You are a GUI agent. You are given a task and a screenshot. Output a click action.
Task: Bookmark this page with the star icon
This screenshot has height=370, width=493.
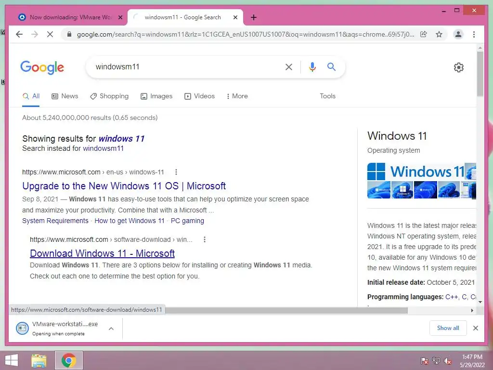pos(439,34)
